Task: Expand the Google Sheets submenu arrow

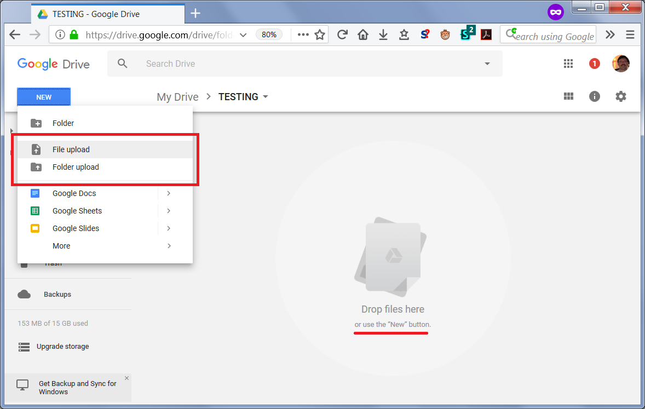Action: (169, 211)
